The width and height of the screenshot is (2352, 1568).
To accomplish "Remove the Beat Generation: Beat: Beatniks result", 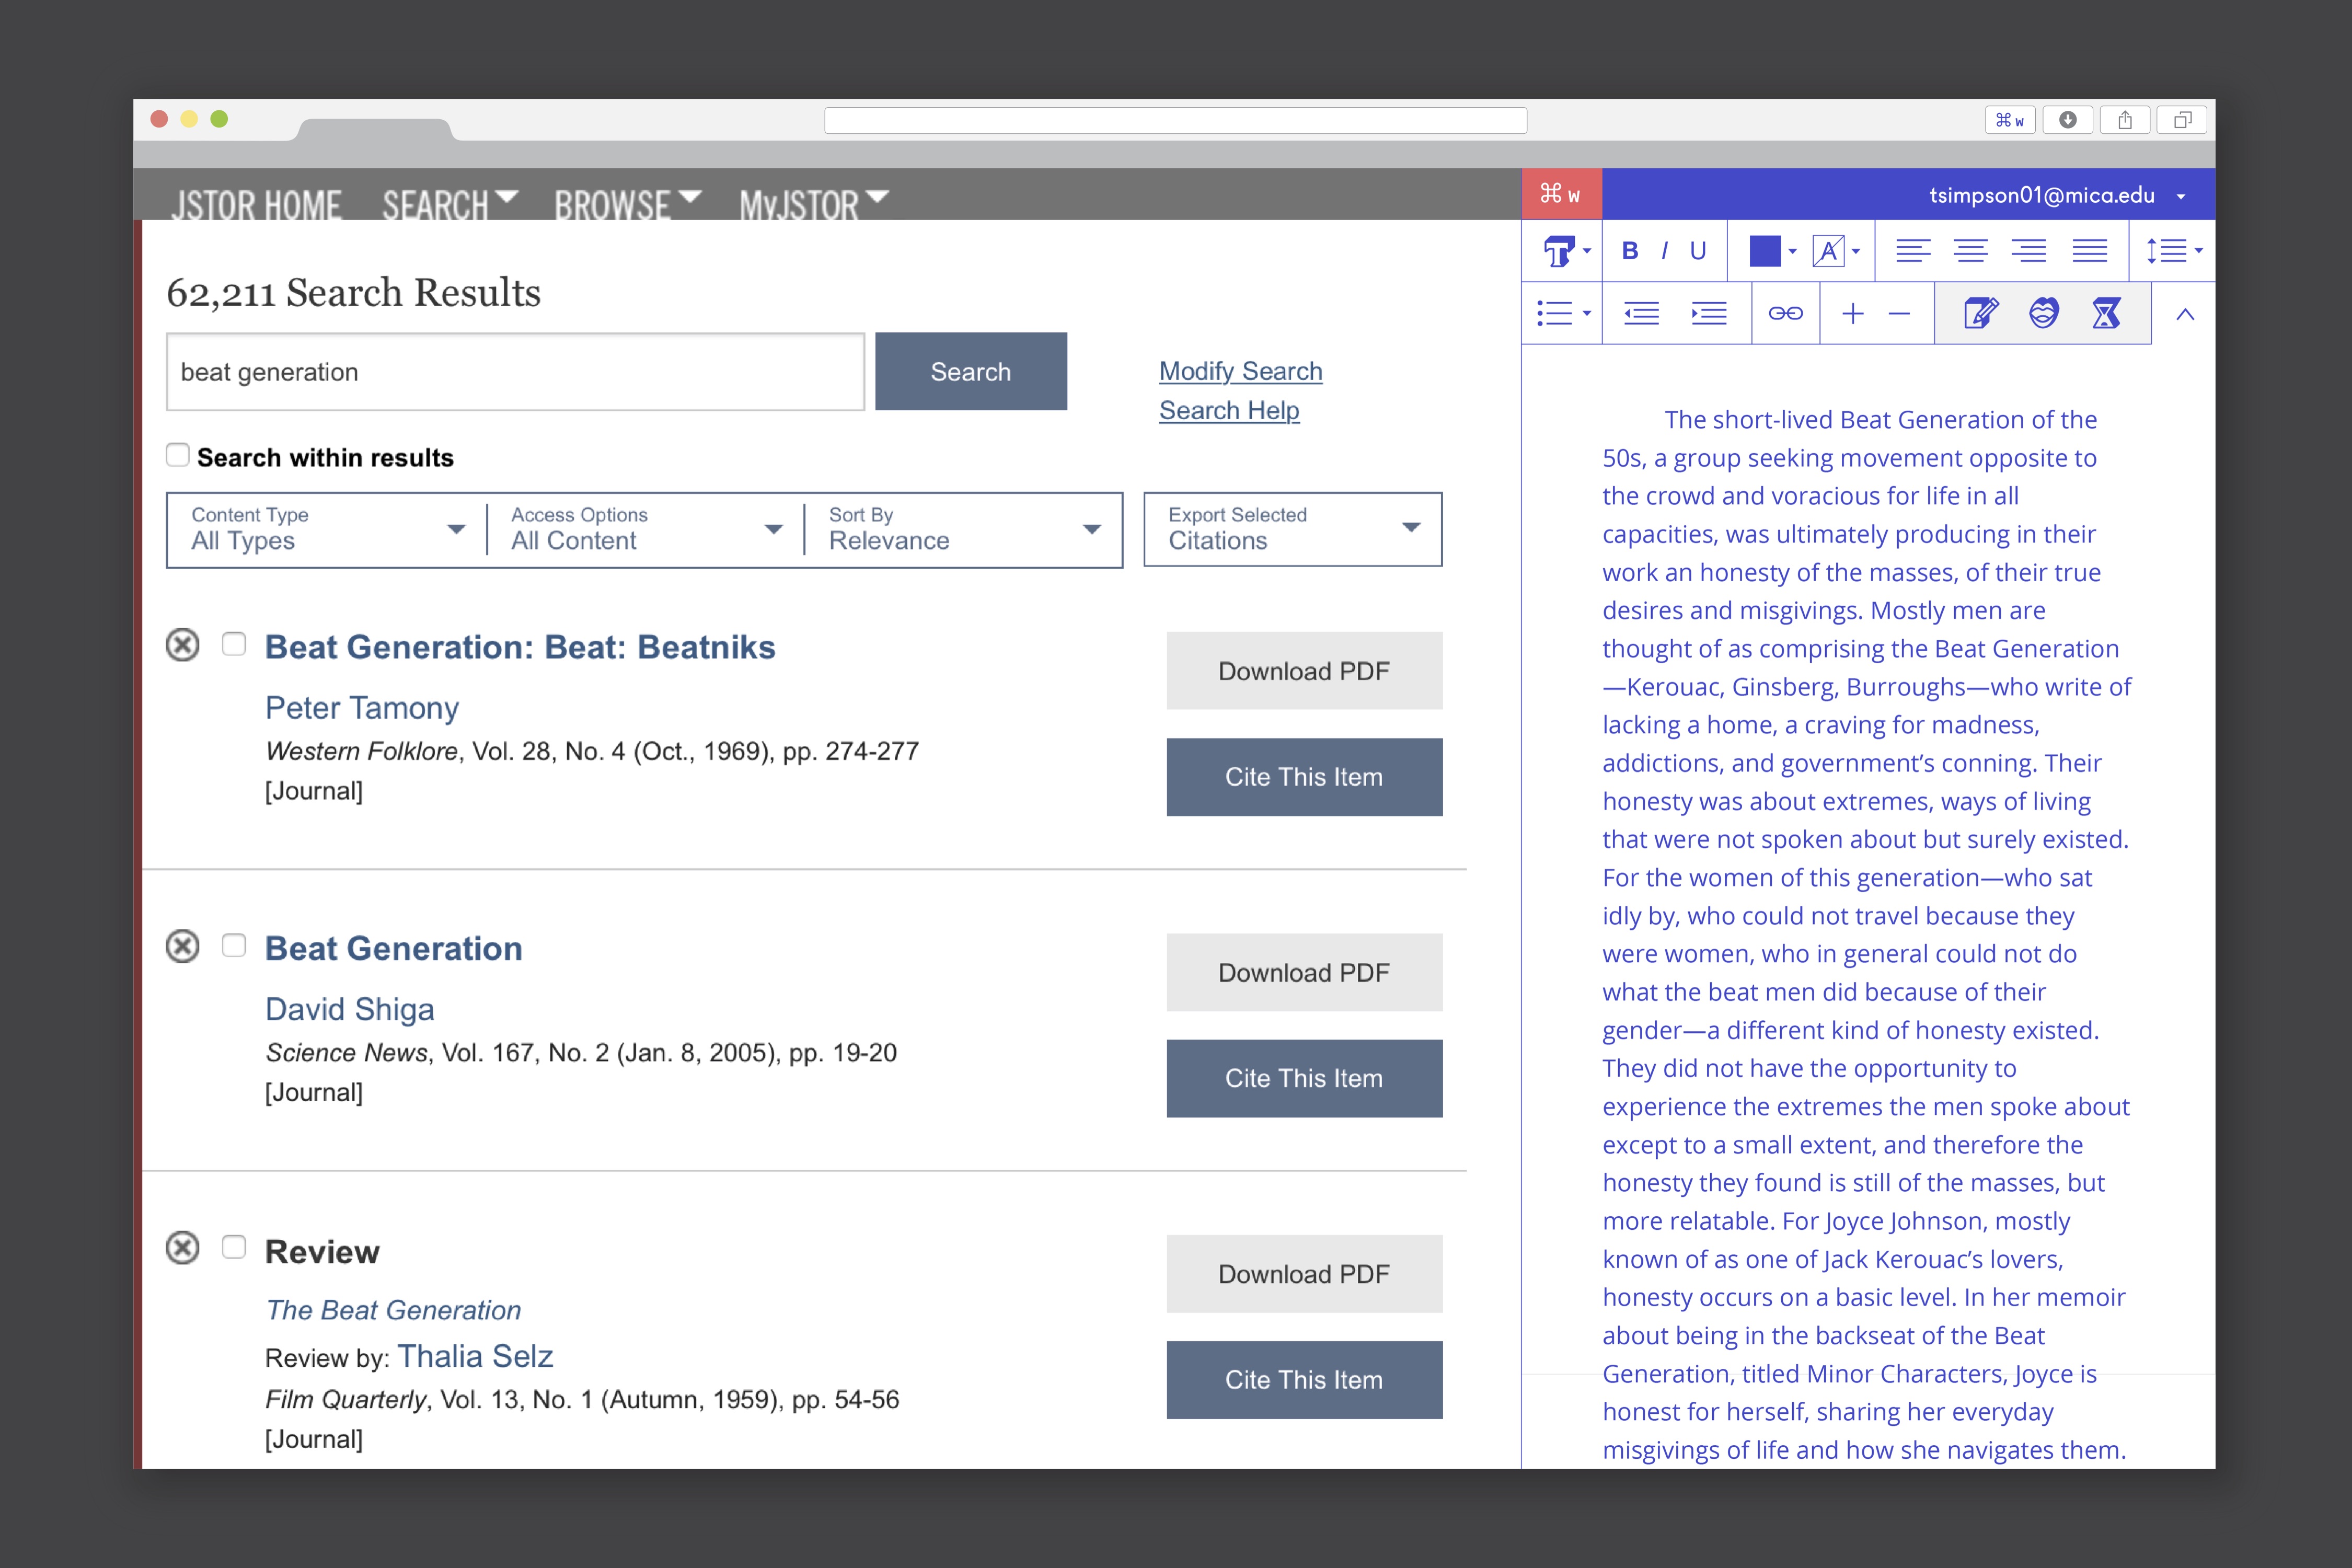I will pyautogui.click(x=182, y=645).
